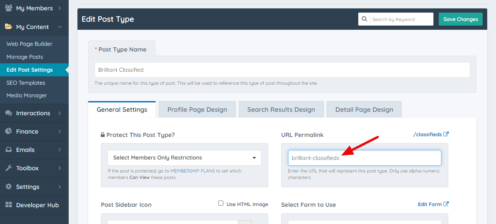
Task: Enable the Use HTML Image checkbox
Action: pyautogui.click(x=221, y=203)
